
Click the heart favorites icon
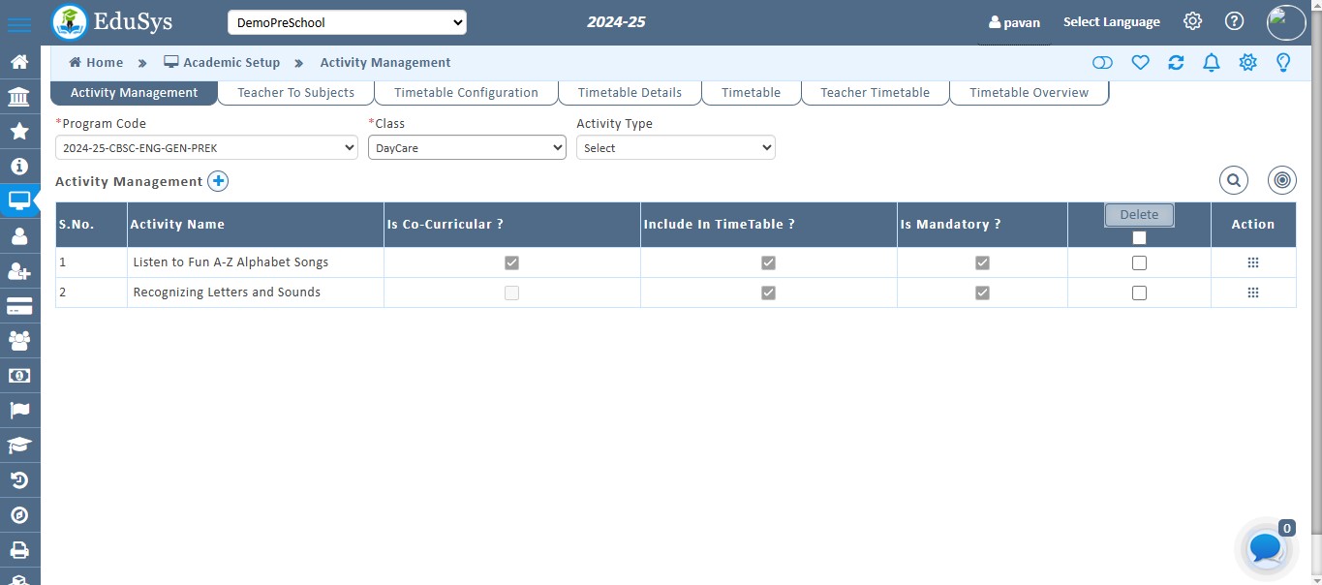1140,63
